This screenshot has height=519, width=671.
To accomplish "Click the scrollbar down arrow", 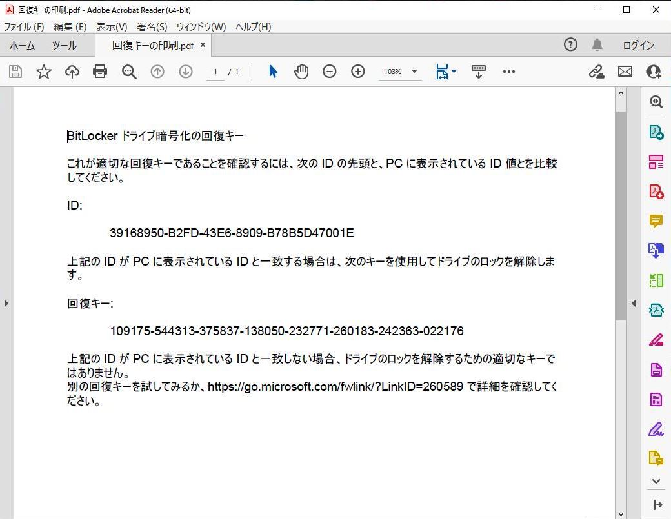I will (x=621, y=514).
